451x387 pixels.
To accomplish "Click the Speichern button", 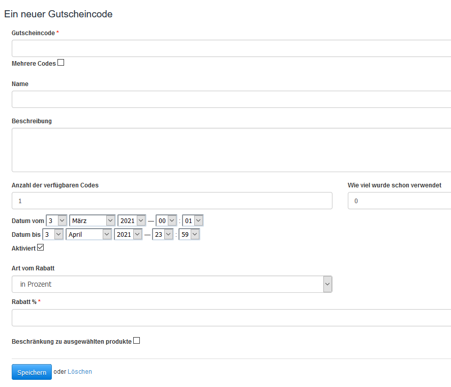I will pos(32,372).
